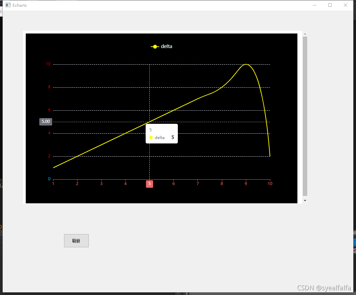Select the Echarts window title text
The height and width of the screenshot is (295, 356).
pos(19,5)
